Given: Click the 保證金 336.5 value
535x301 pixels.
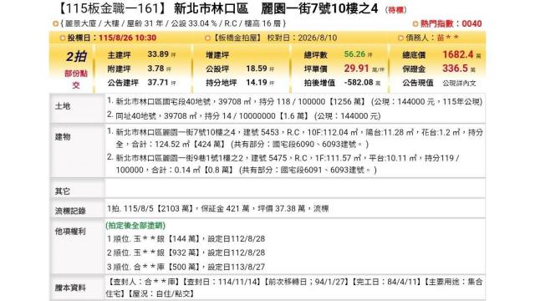Looking at the screenshot, I should tap(455, 69).
